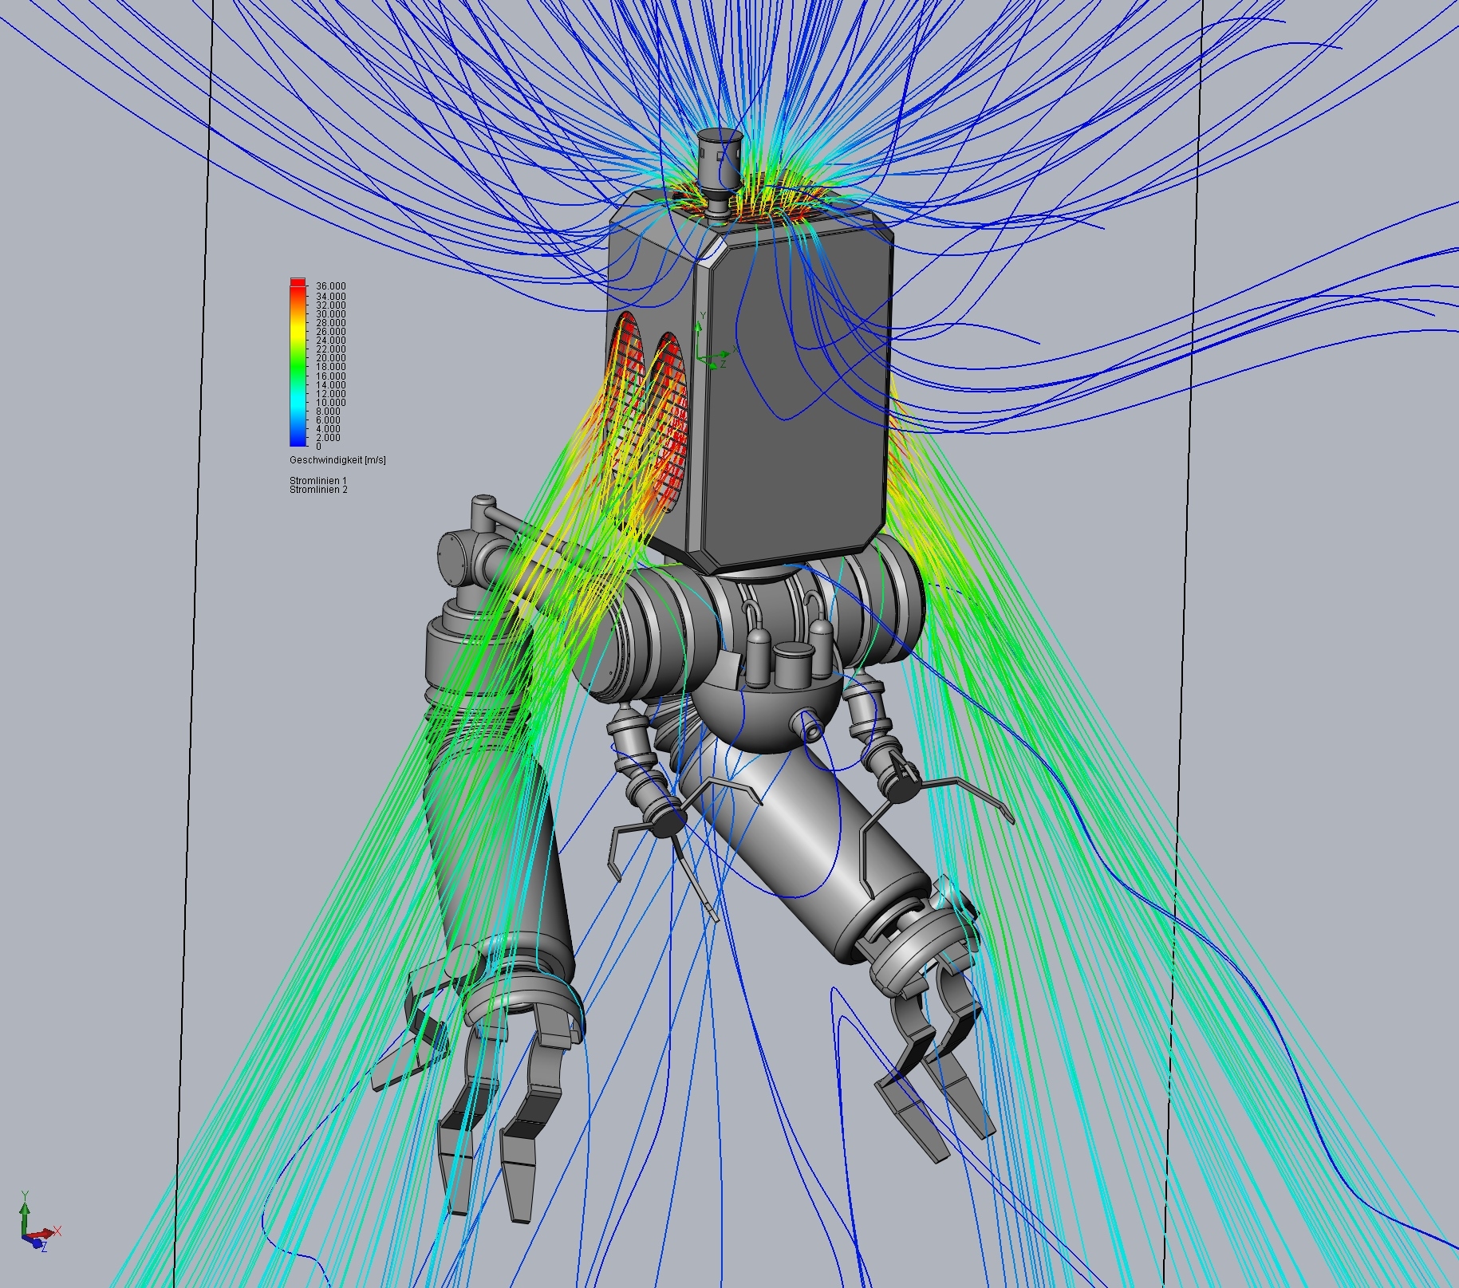Screen dimensions: 1459x1288
Task: Click the red top segment of the color scale
Action: click(x=298, y=283)
